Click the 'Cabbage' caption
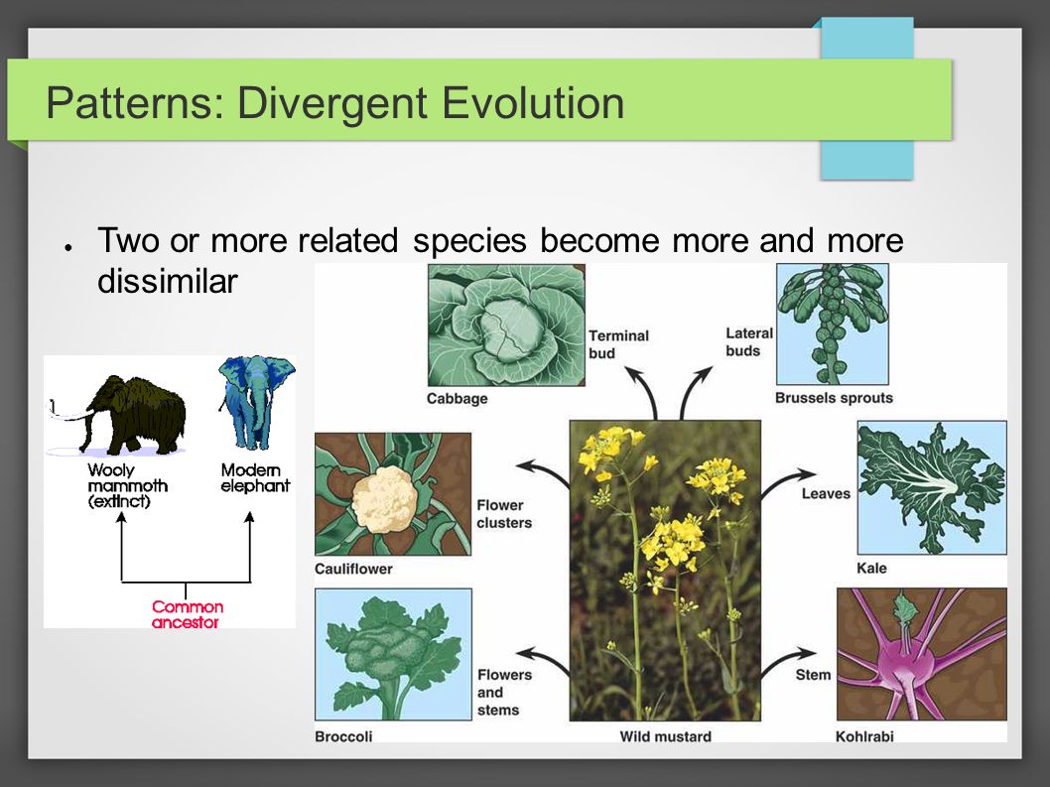 click(x=458, y=399)
